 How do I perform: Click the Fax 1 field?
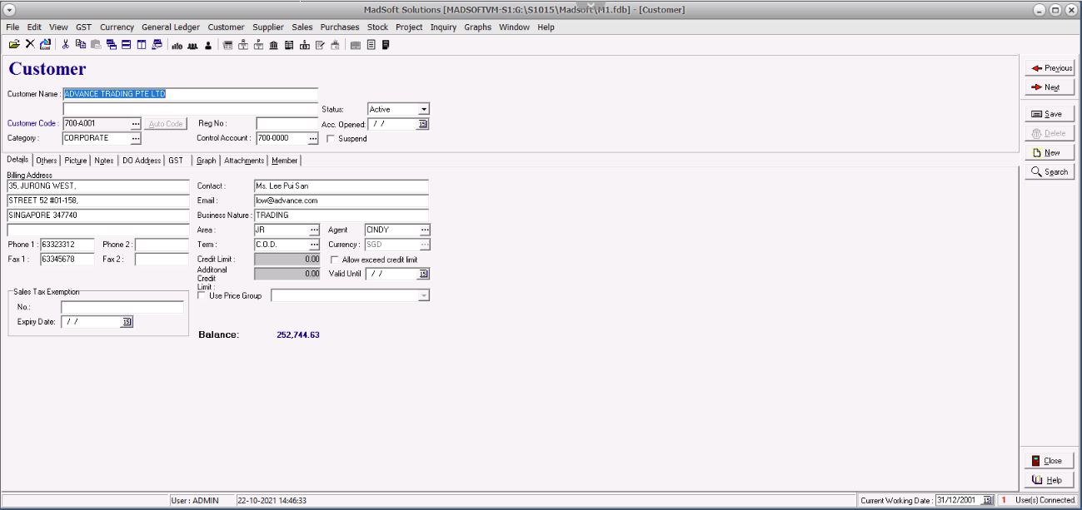[67, 260]
